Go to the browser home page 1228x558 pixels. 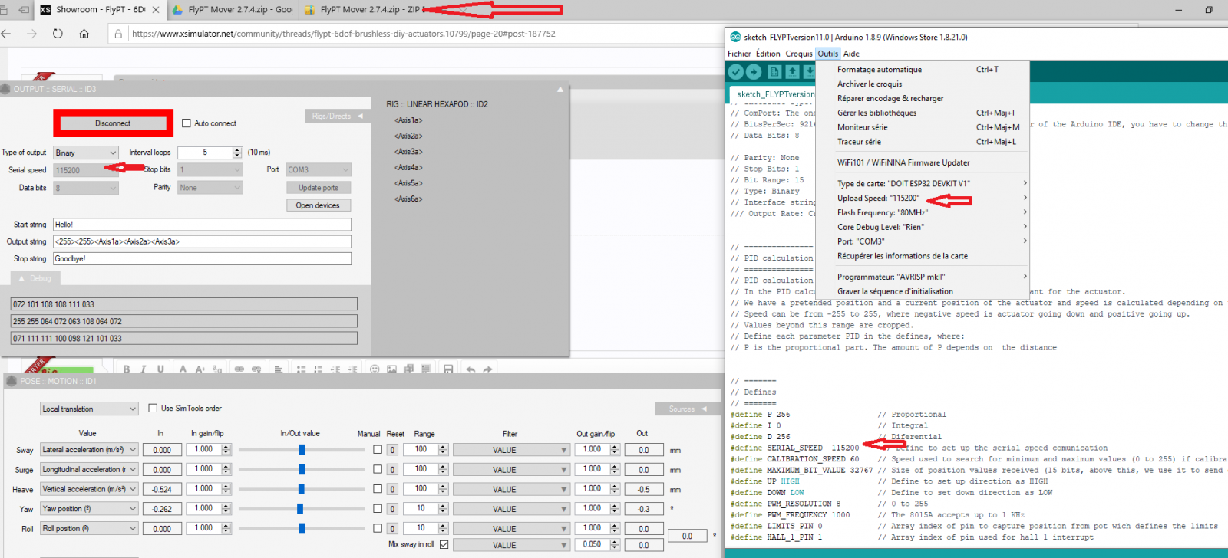point(84,34)
